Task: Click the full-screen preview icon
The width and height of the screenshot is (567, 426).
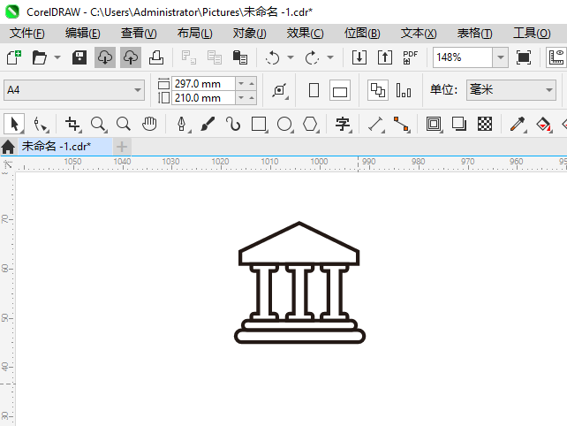Action: pos(524,57)
